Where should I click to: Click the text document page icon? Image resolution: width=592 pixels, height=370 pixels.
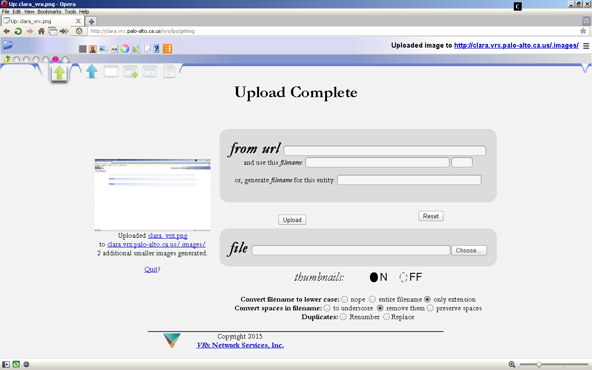(169, 71)
